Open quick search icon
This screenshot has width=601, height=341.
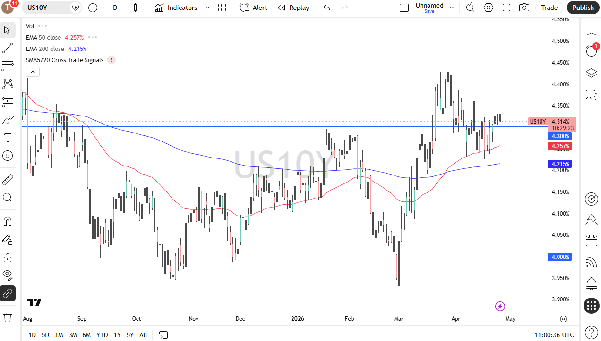(470, 8)
